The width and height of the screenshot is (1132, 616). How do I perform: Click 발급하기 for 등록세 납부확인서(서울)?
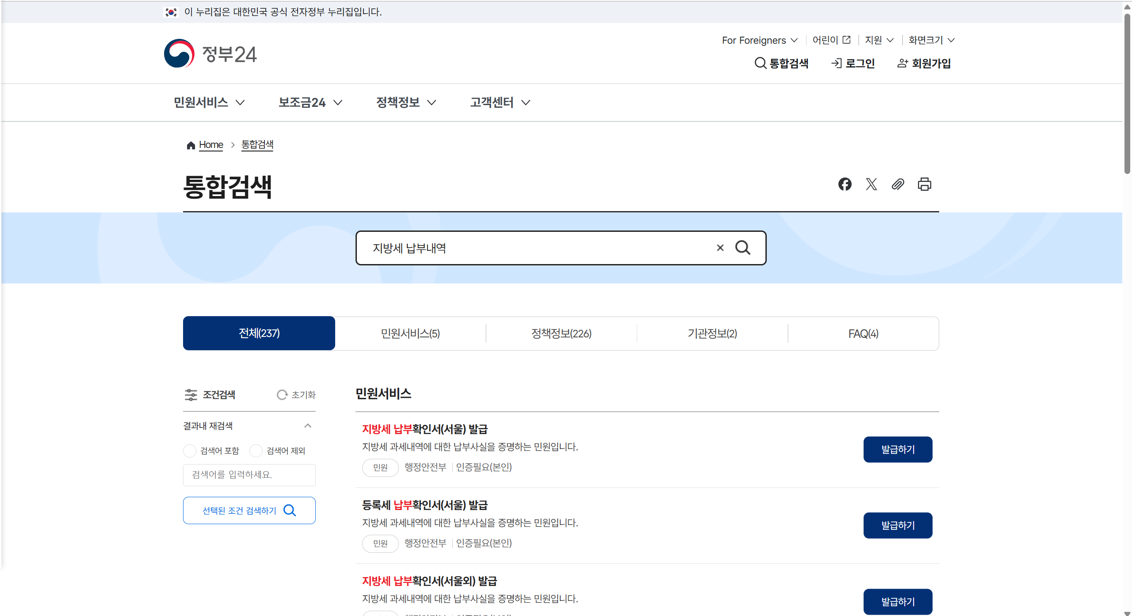tap(898, 525)
